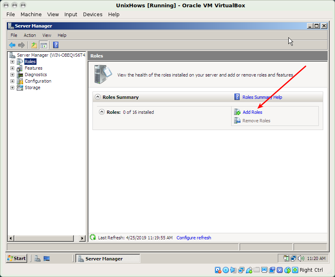This screenshot has height=277, width=335.
Task: Click the VirtualBox optical disk indicator
Action: pos(225,270)
